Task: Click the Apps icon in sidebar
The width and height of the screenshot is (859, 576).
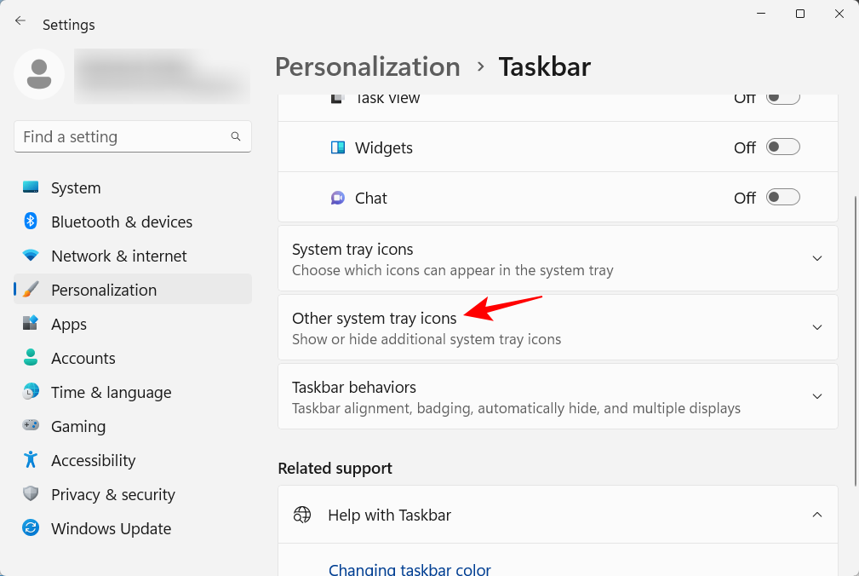Action: pyautogui.click(x=31, y=324)
